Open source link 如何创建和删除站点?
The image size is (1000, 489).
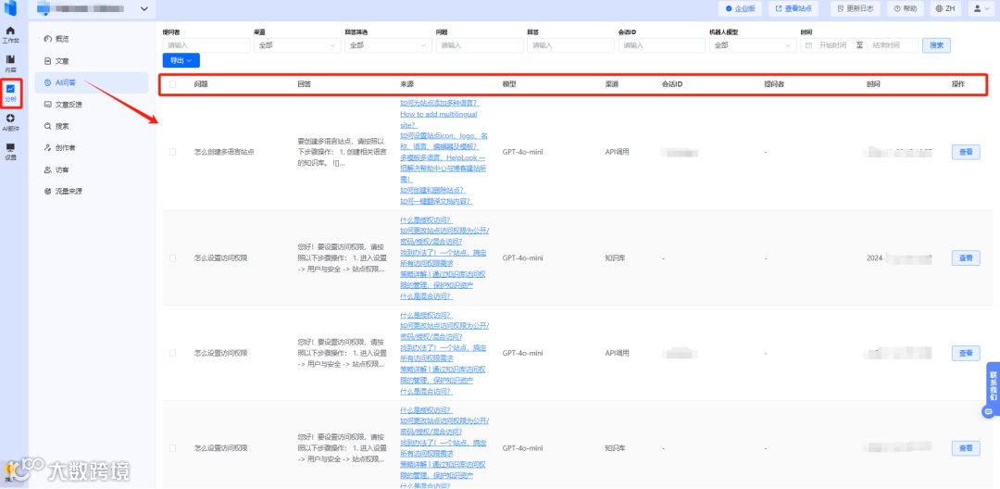pyautogui.click(x=432, y=191)
